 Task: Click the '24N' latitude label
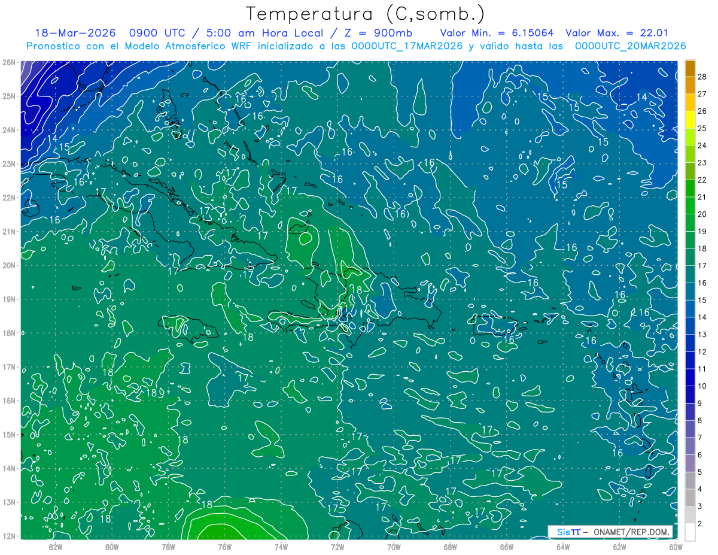pyautogui.click(x=9, y=130)
